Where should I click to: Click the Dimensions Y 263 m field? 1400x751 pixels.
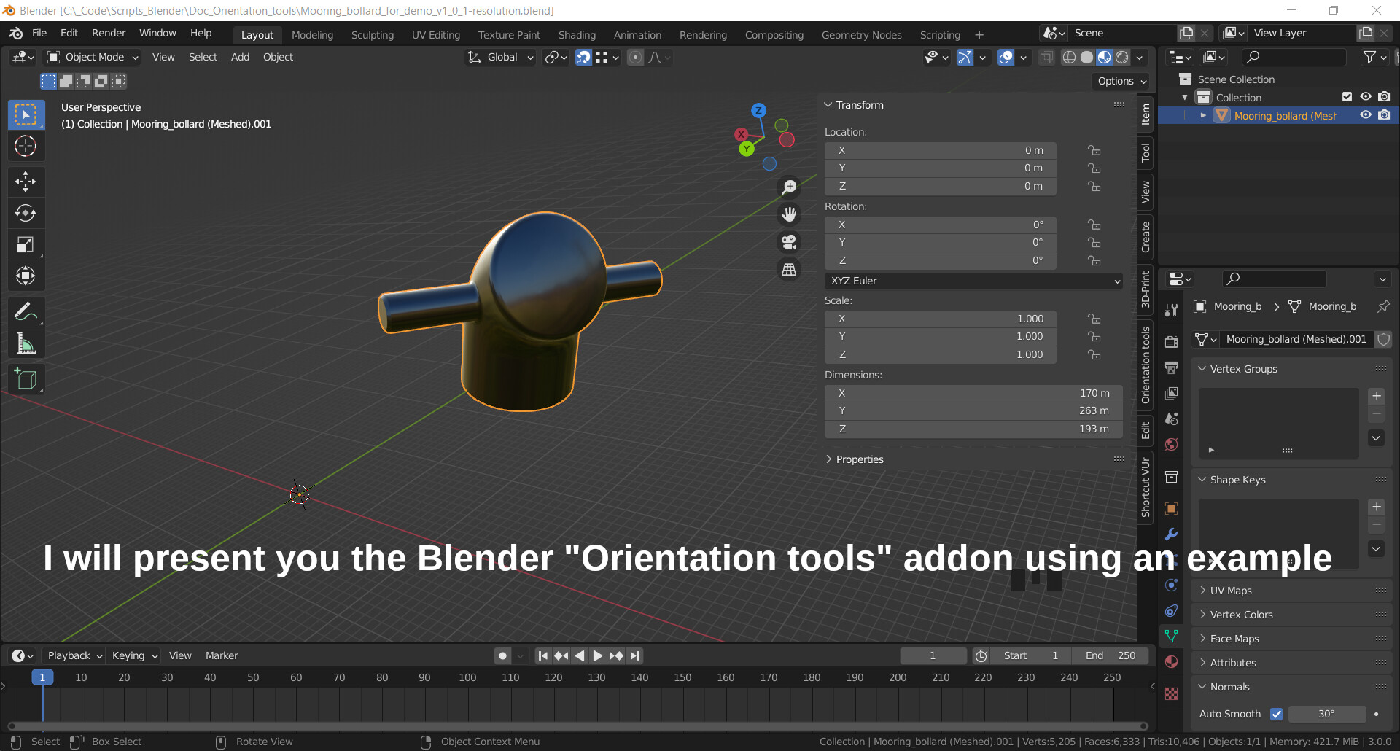(x=974, y=411)
